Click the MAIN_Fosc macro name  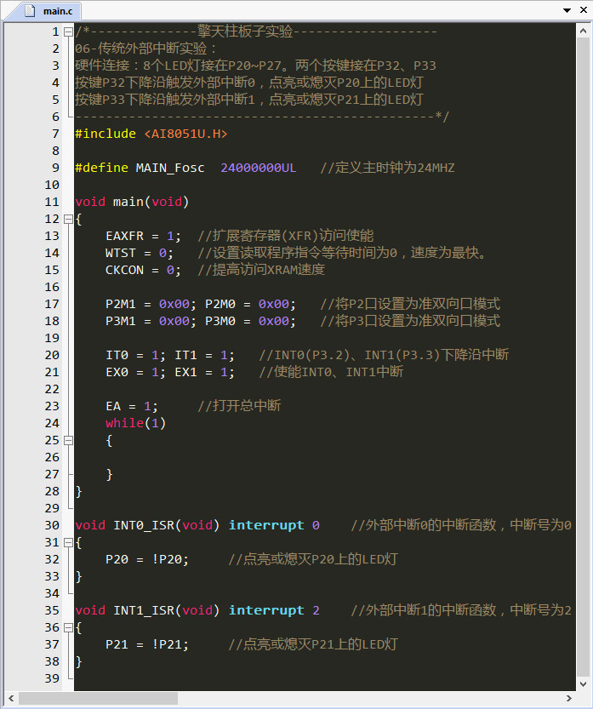click(170, 169)
